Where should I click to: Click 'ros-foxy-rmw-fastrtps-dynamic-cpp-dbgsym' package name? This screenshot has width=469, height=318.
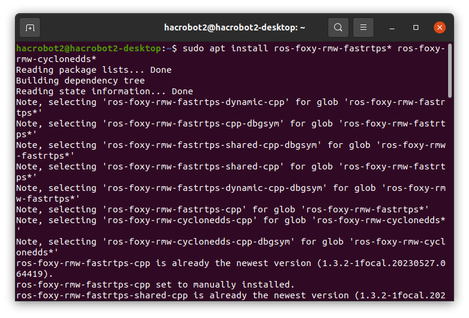(x=215, y=188)
